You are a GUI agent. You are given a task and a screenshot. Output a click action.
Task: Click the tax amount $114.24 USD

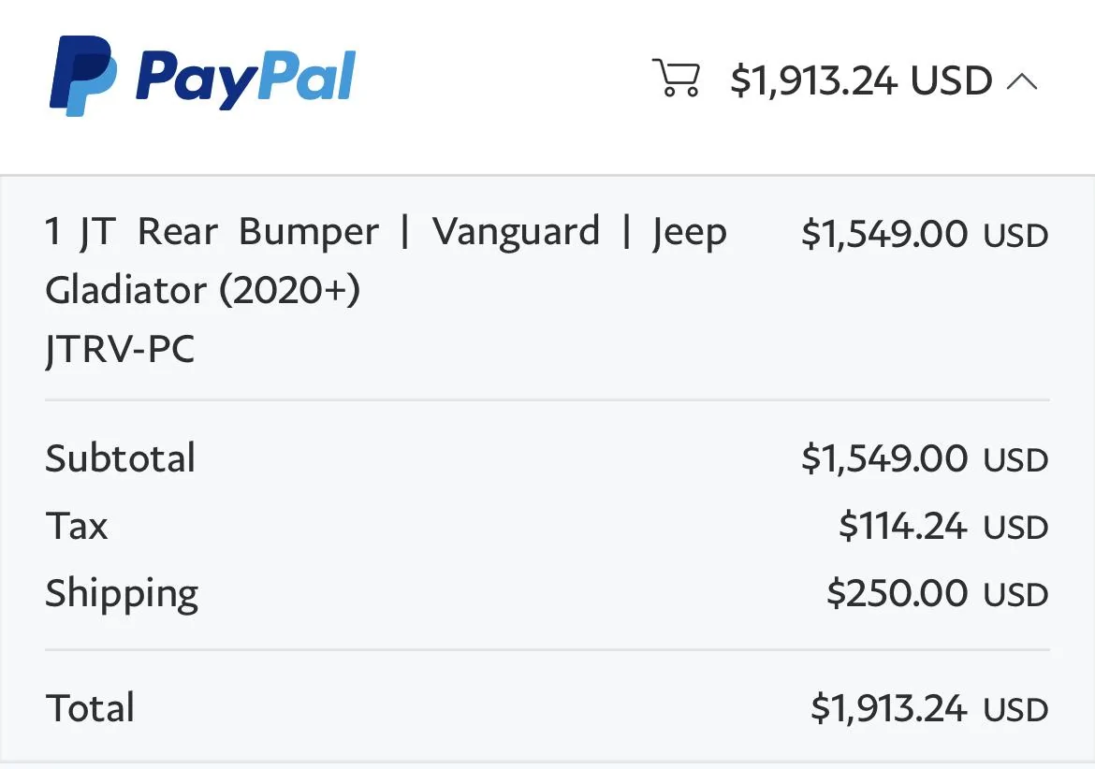pyautogui.click(x=943, y=526)
